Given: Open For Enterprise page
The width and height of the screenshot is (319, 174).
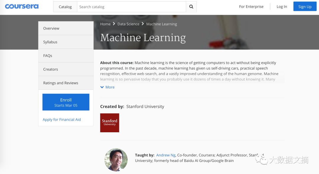Looking at the screenshot, I should point(251,6).
